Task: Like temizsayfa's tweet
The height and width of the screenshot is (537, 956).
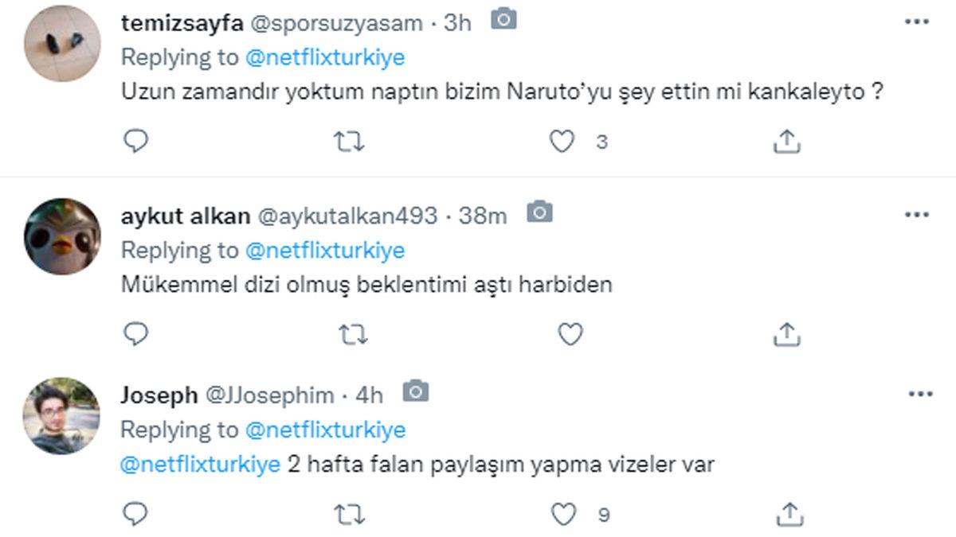Action: (563, 142)
